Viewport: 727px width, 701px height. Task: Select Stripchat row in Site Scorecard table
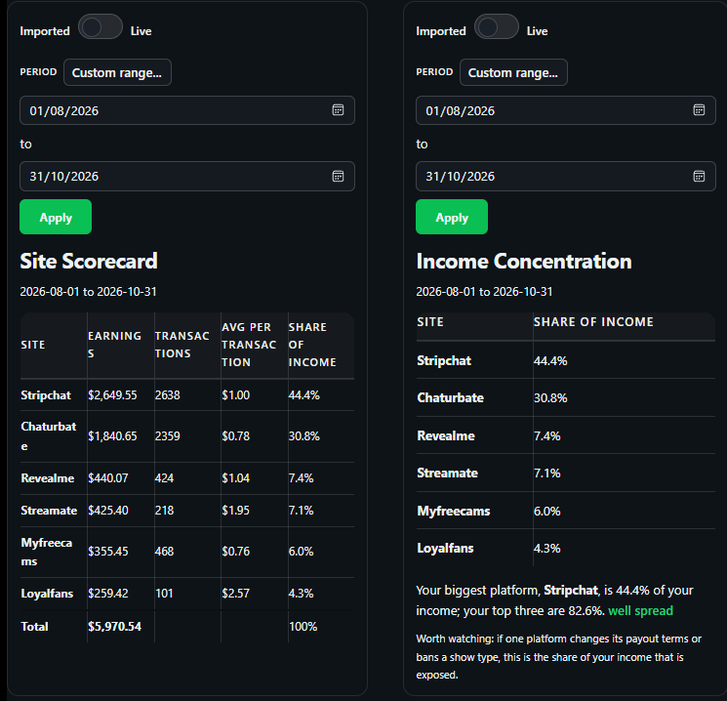pyautogui.click(x=187, y=395)
